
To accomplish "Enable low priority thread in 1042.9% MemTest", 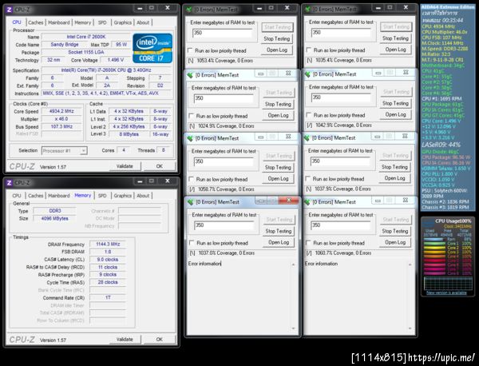I will pos(308,115).
